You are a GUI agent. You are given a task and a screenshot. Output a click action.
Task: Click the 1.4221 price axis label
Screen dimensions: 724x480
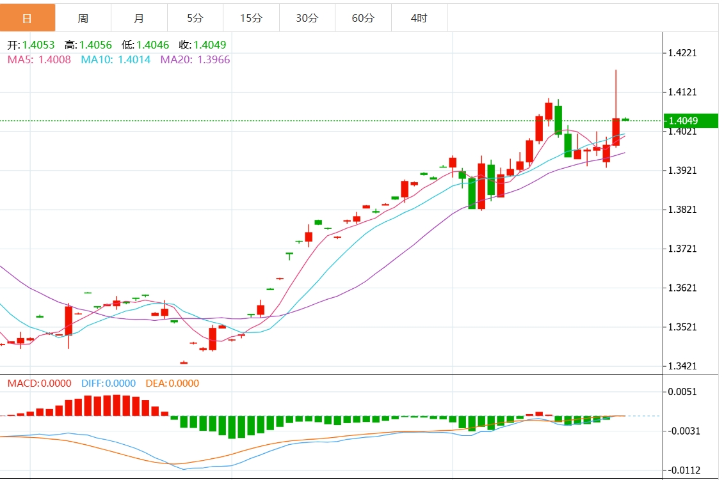click(682, 53)
